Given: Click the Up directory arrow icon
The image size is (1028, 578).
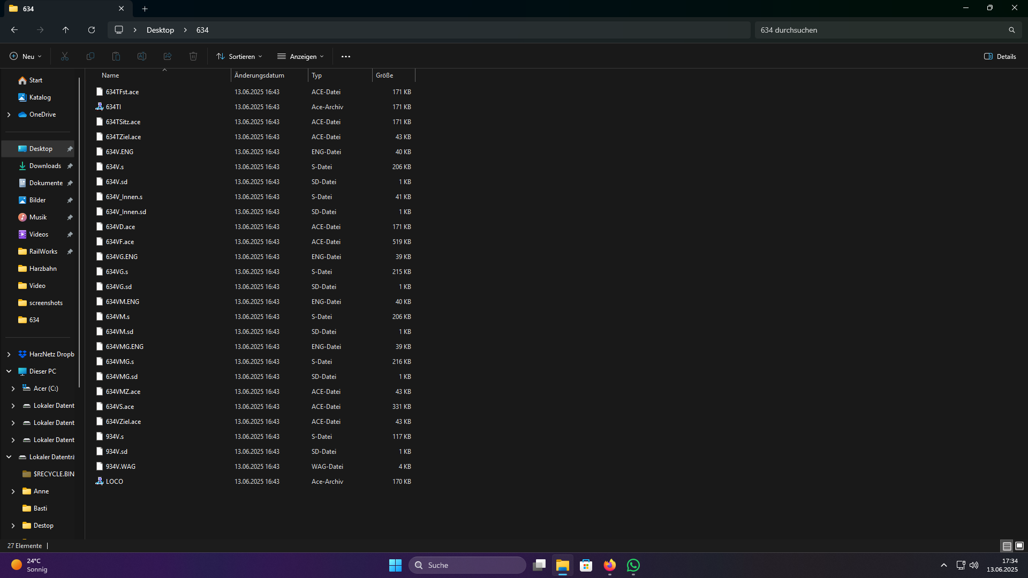Looking at the screenshot, I should click(65, 30).
